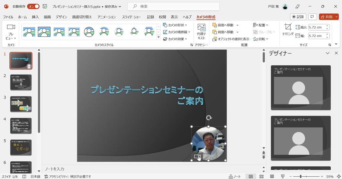Screen dimensions: 342x179
Task: Open Rotate (回転) dropdown
Action: coord(261,39)
